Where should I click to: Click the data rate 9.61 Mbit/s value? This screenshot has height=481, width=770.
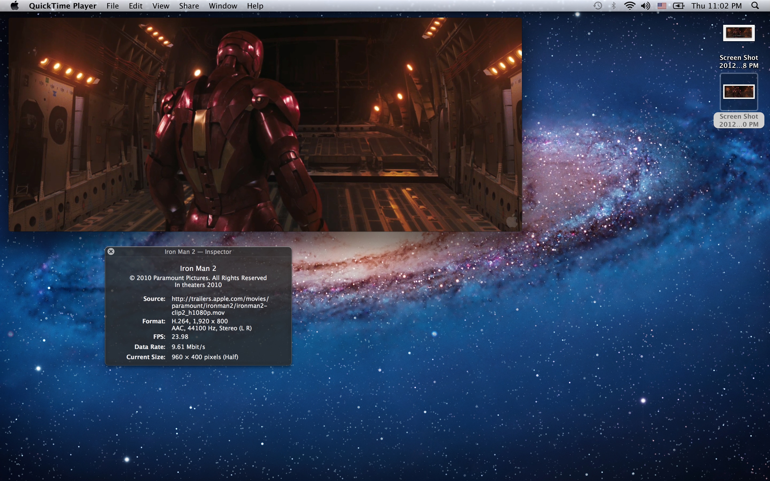188,347
